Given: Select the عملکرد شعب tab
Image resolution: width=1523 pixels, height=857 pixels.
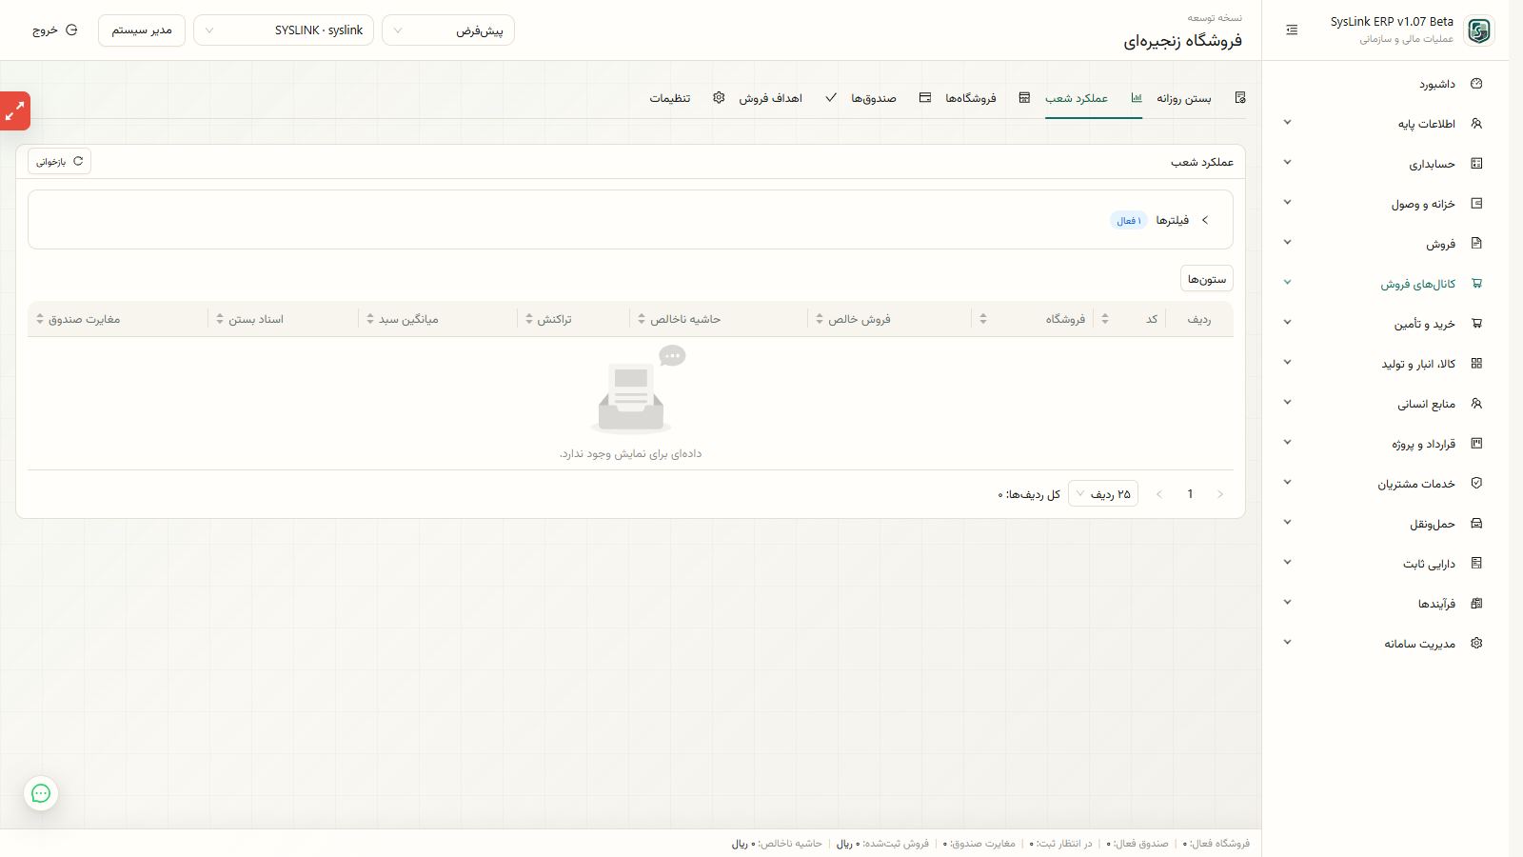Looking at the screenshot, I should pyautogui.click(x=1094, y=98).
